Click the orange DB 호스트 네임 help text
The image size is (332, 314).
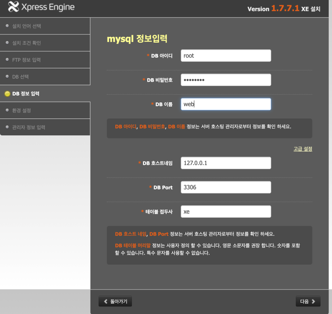(131, 234)
